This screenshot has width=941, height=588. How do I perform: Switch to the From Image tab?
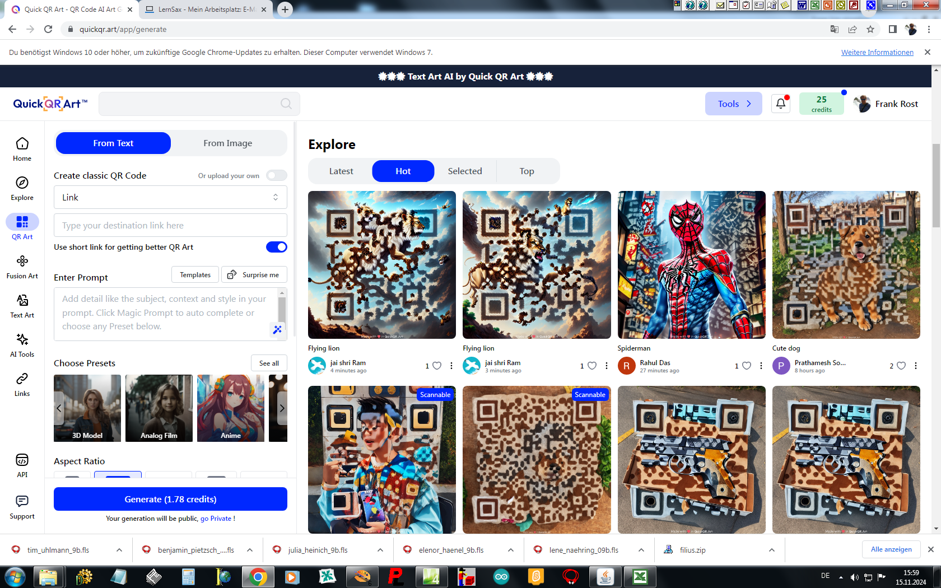click(228, 143)
